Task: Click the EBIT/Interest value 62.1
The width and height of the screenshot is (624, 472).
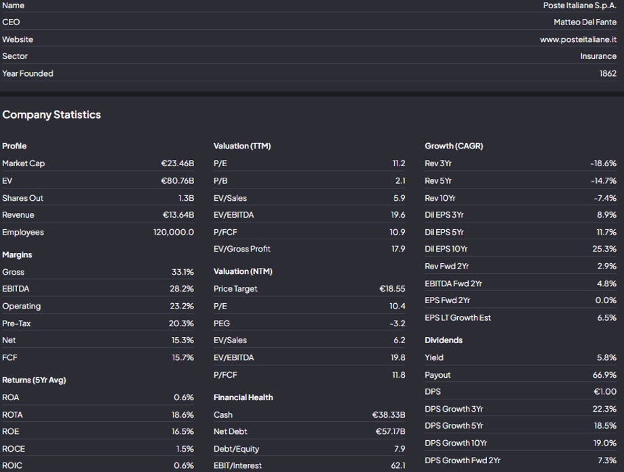Action: 398,465
